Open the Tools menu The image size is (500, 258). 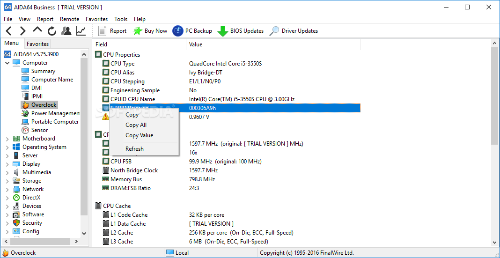pyautogui.click(x=121, y=19)
